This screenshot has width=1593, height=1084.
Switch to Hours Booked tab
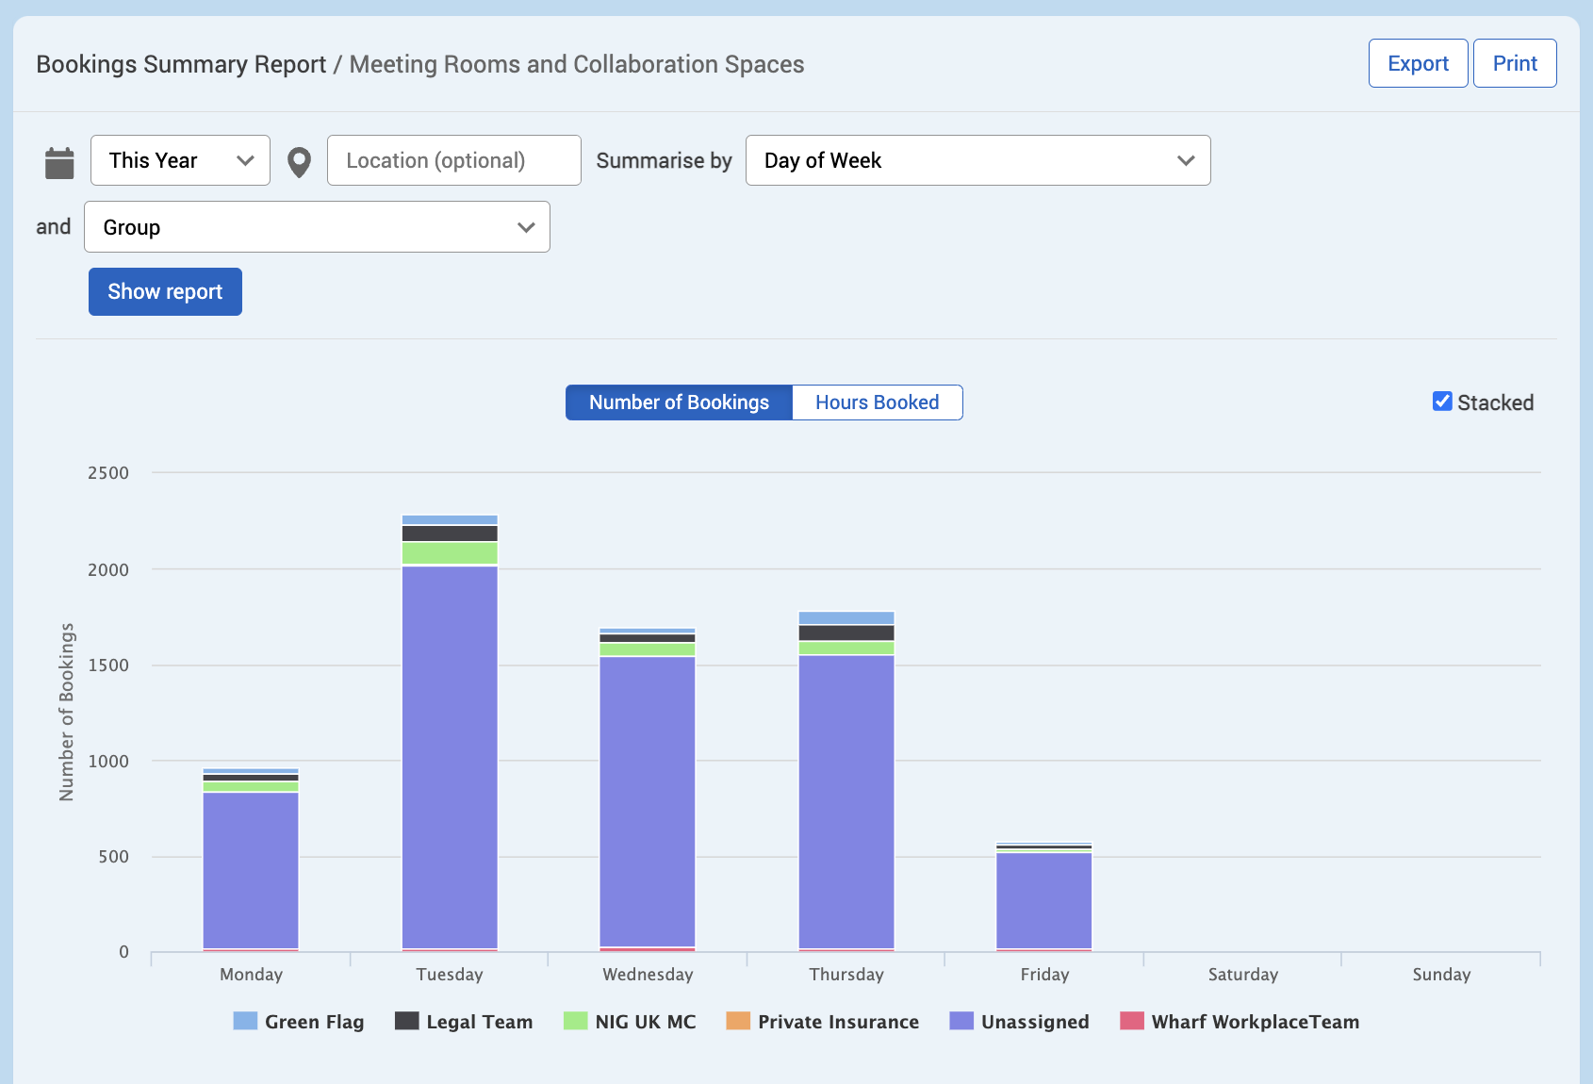(x=877, y=402)
